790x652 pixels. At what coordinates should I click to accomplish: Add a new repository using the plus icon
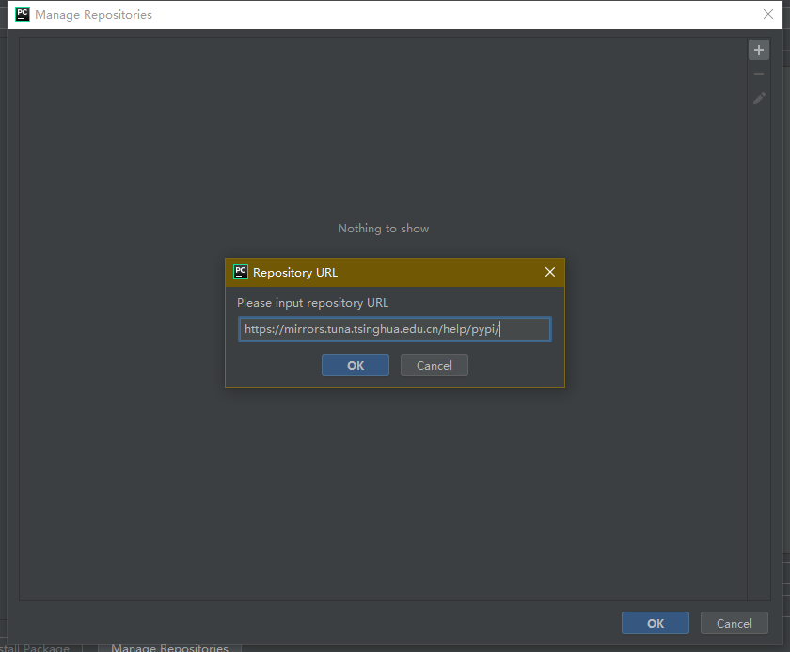pos(759,49)
